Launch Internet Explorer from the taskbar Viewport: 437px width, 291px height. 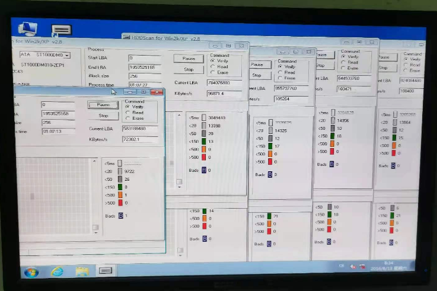click(x=57, y=271)
